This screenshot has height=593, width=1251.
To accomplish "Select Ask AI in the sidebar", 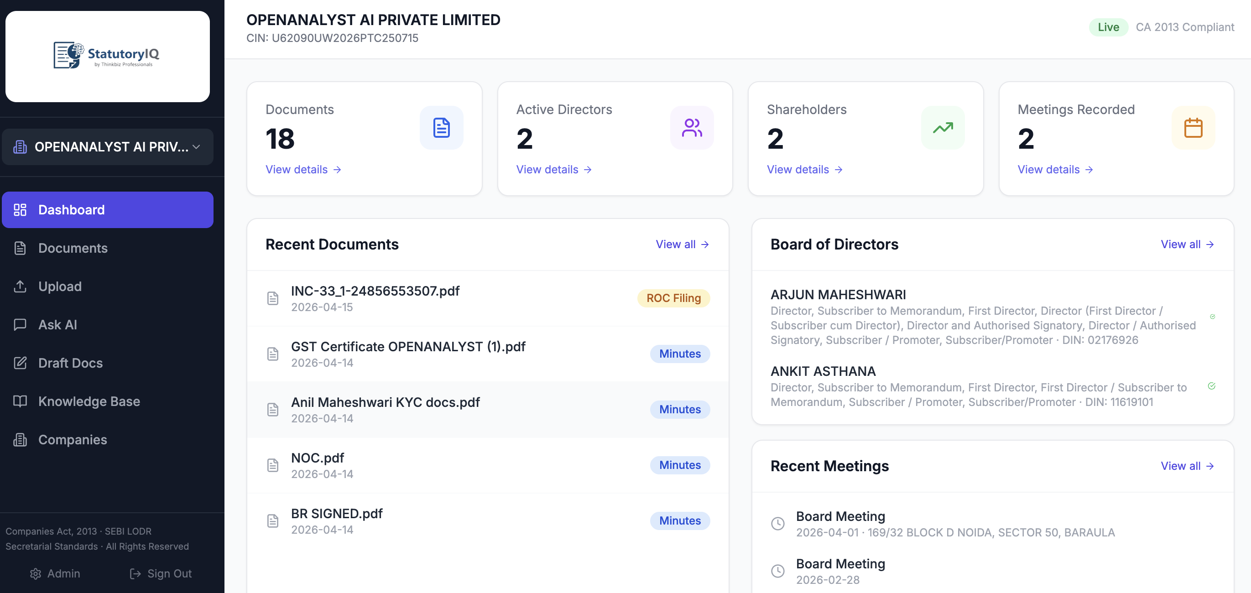I will tap(107, 325).
